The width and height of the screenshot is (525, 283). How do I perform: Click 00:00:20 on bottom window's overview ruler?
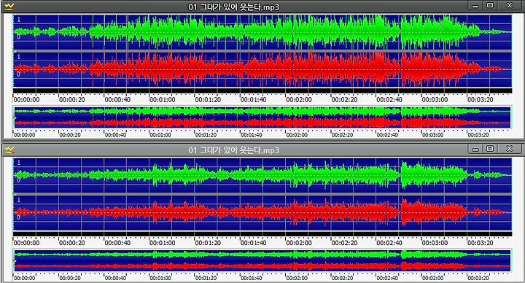pyautogui.click(x=70, y=278)
